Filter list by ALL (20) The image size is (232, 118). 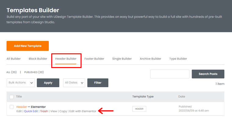point(11,72)
